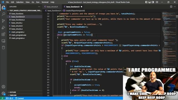Open the database icon in activity bar
This screenshot has width=178, height=100.
3,47
